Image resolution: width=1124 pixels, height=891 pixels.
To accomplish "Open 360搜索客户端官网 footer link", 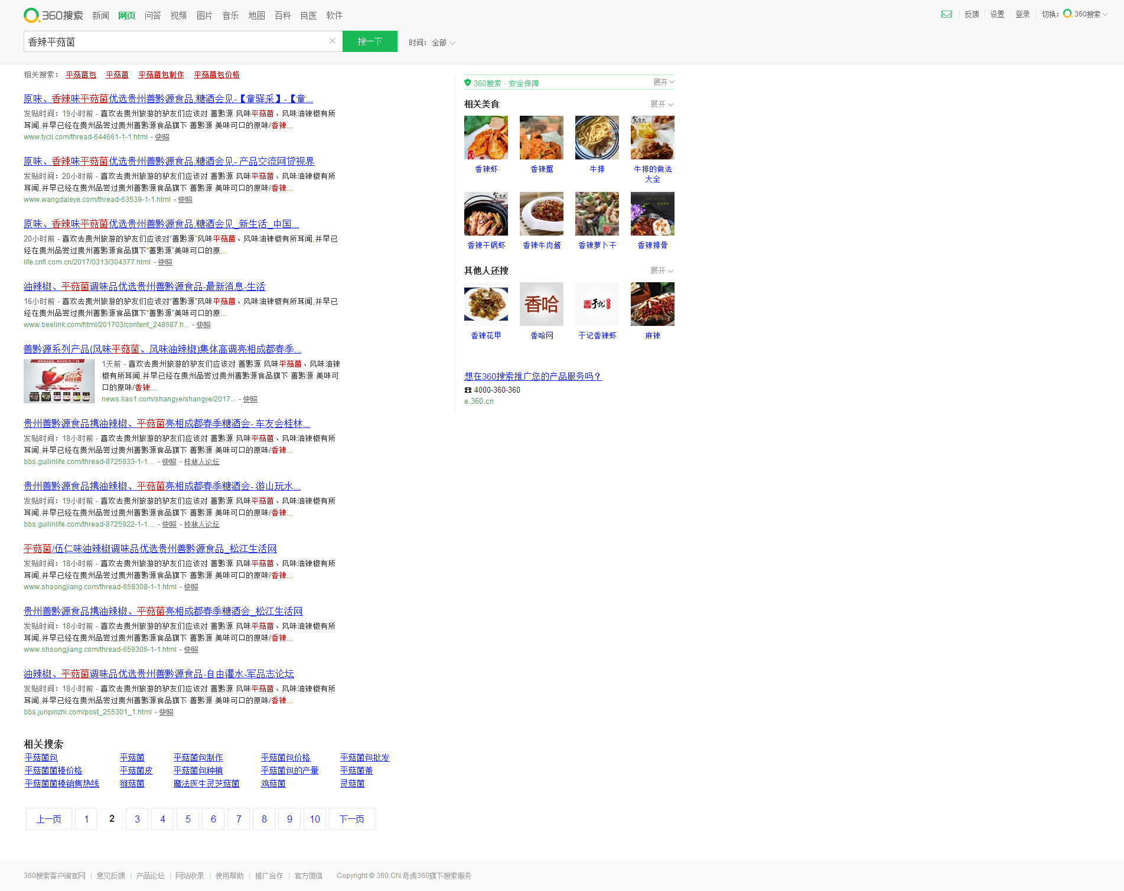I will click(x=54, y=876).
